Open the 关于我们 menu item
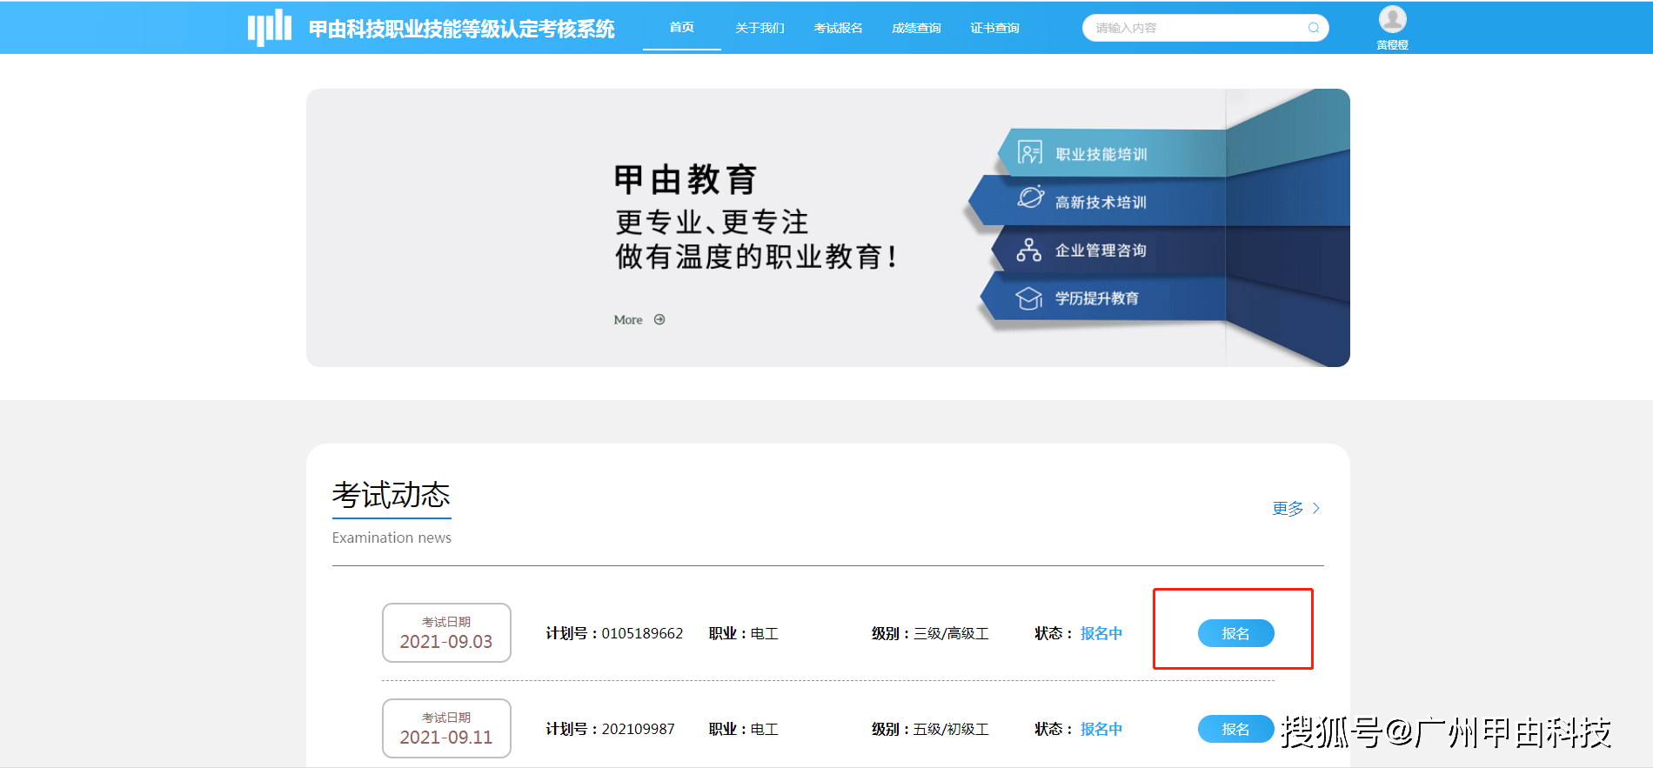The width and height of the screenshot is (1653, 768). [x=760, y=28]
